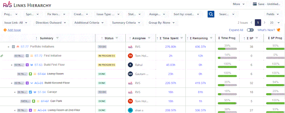This screenshot has width=285, height=113.
Task: Click the What's New megaphone icon
Action: [x=278, y=30]
